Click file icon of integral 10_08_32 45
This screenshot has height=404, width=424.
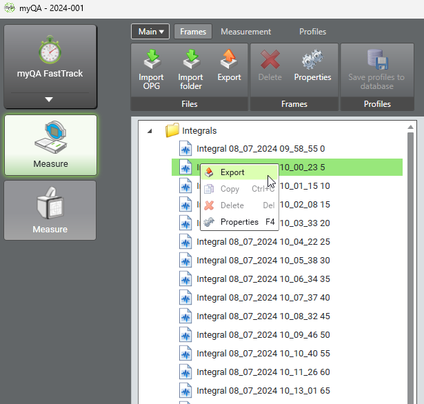point(185,316)
